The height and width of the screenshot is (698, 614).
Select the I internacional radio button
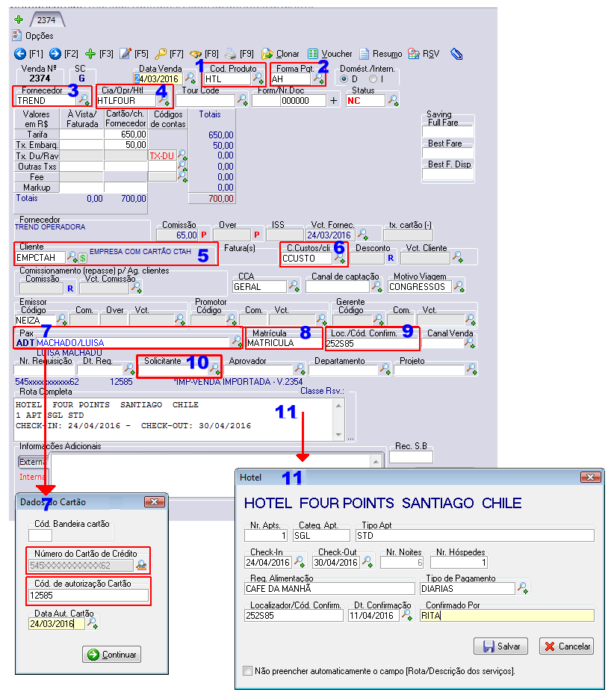[373, 78]
